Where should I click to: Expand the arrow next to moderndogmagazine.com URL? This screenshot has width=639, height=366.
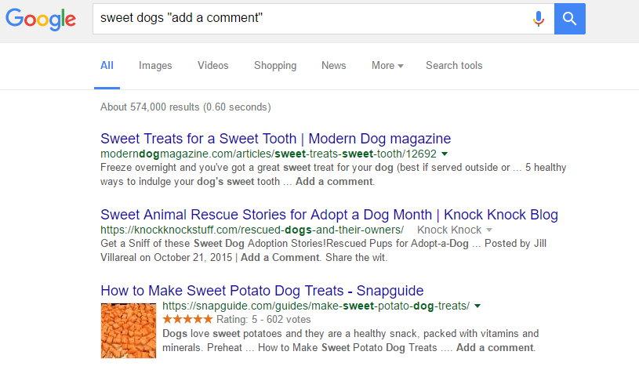tap(445, 154)
